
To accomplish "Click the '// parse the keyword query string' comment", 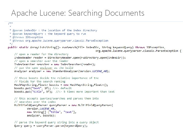I will (56, 123).
